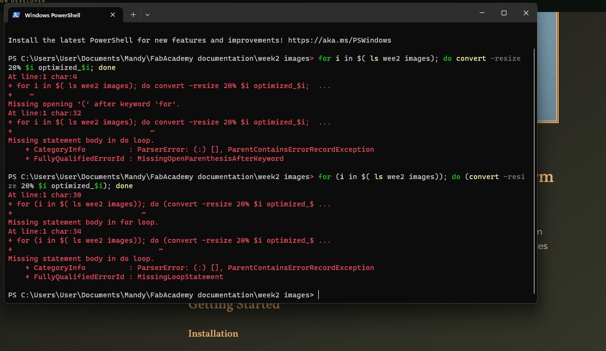Screen dimensions: 606x351
Task: Click the 'MissingLoopStatement' error ID text
Action: click(x=180, y=277)
